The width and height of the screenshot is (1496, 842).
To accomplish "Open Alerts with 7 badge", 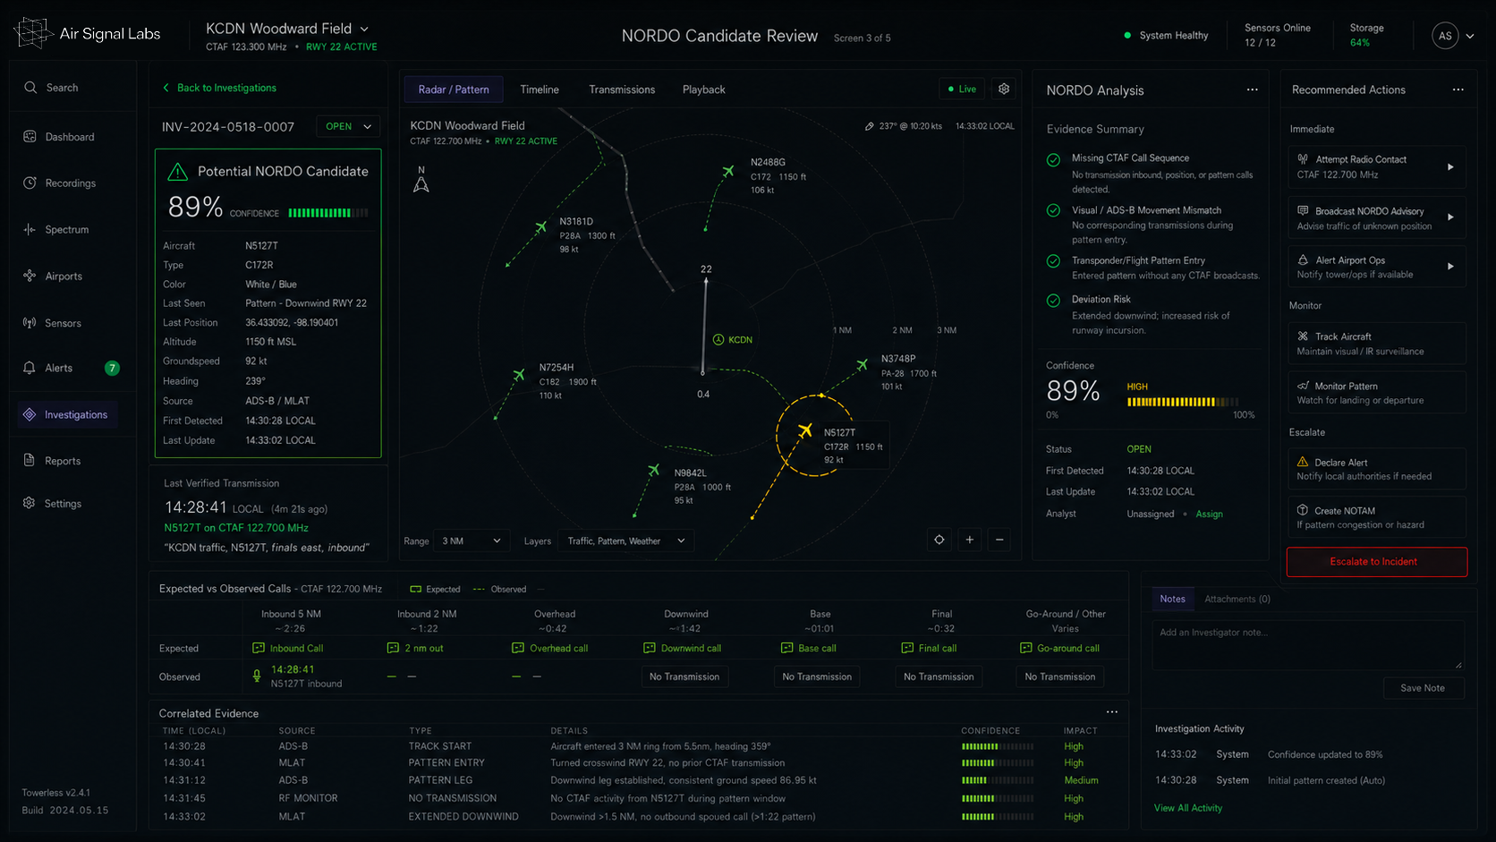I will pyautogui.click(x=71, y=368).
